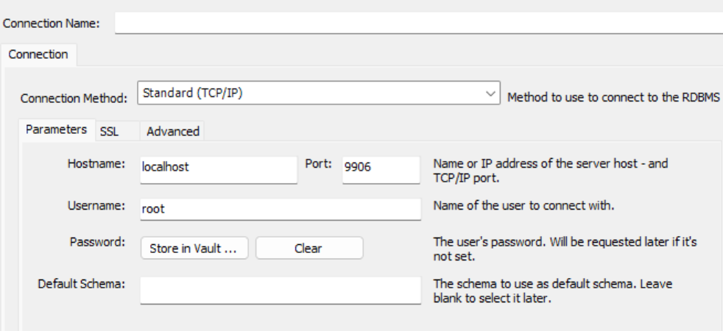
Task: Click the Port label text
Action: [319, 163]
